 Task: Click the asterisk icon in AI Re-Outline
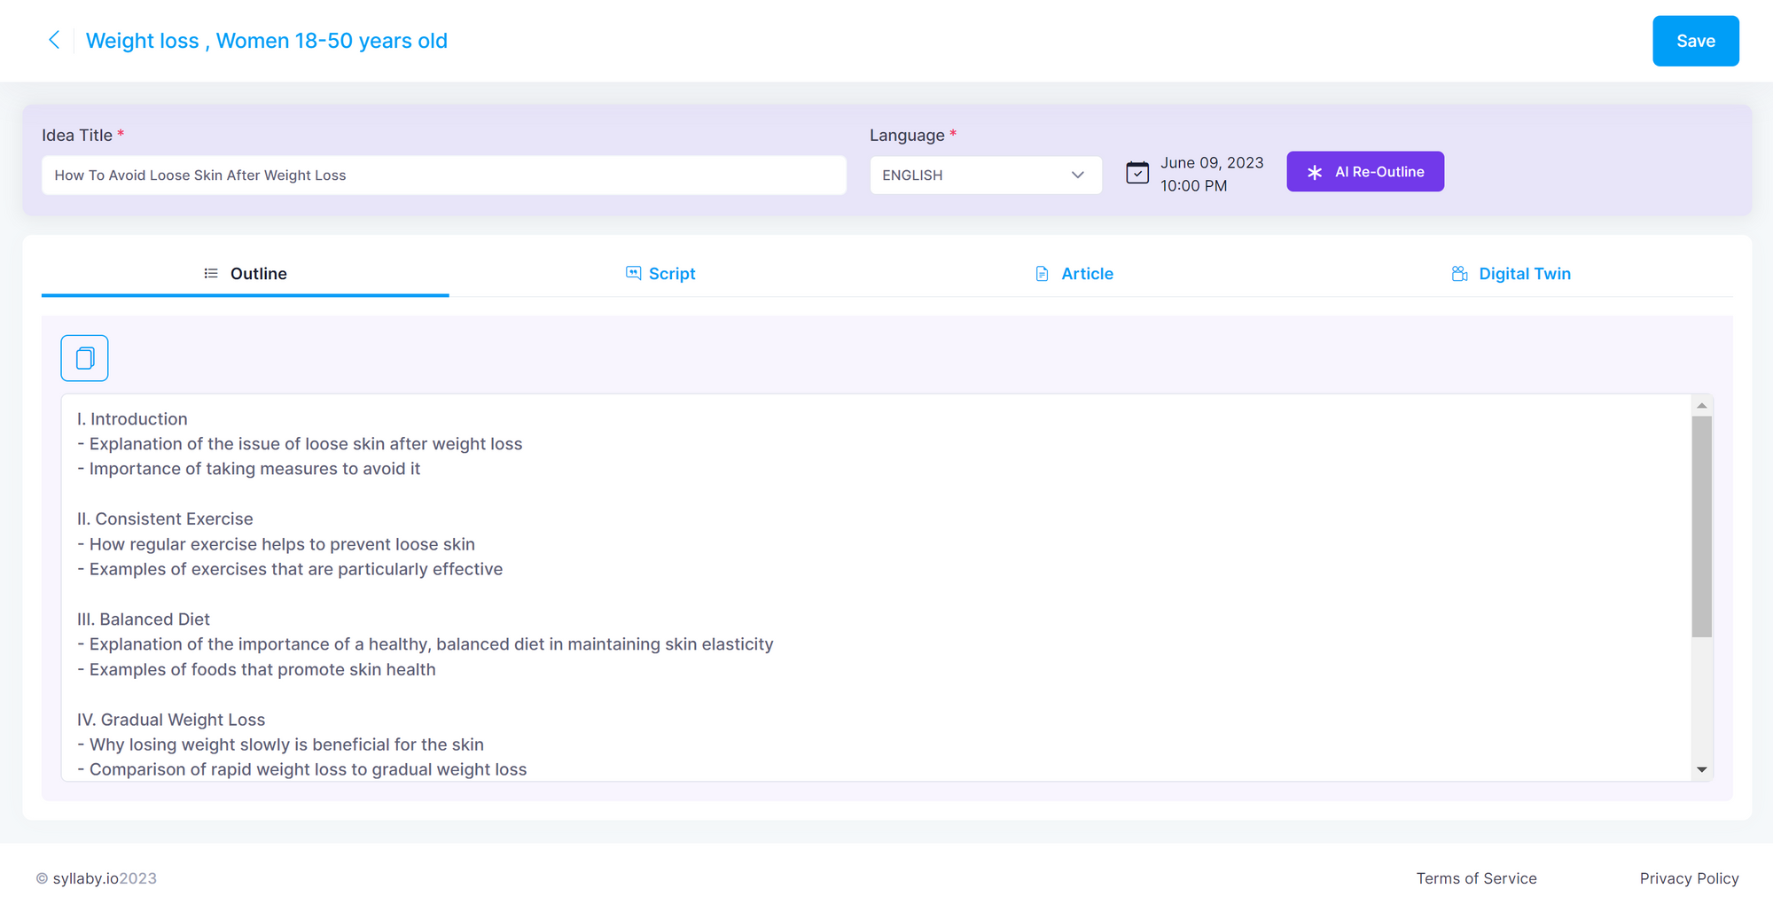(x=1315, y=172)
